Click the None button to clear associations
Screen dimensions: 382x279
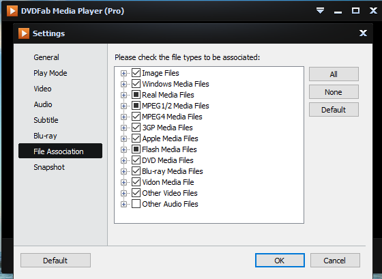[x=334, y=92]
